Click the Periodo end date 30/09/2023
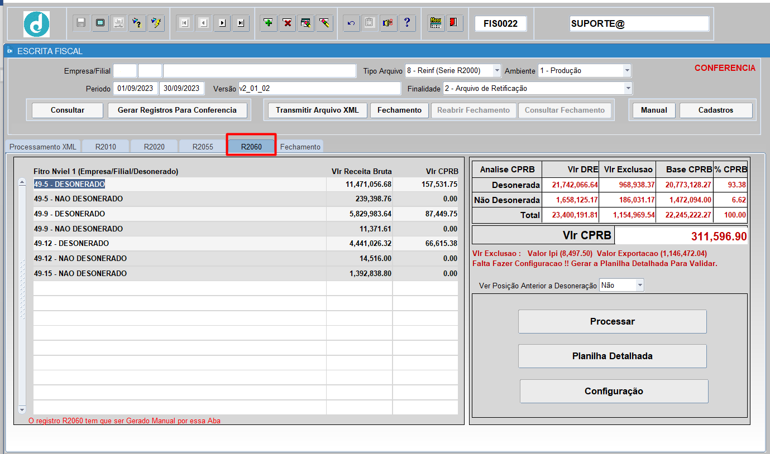The height and width of the screenshot is (454, 770). (x=182, y=88)
